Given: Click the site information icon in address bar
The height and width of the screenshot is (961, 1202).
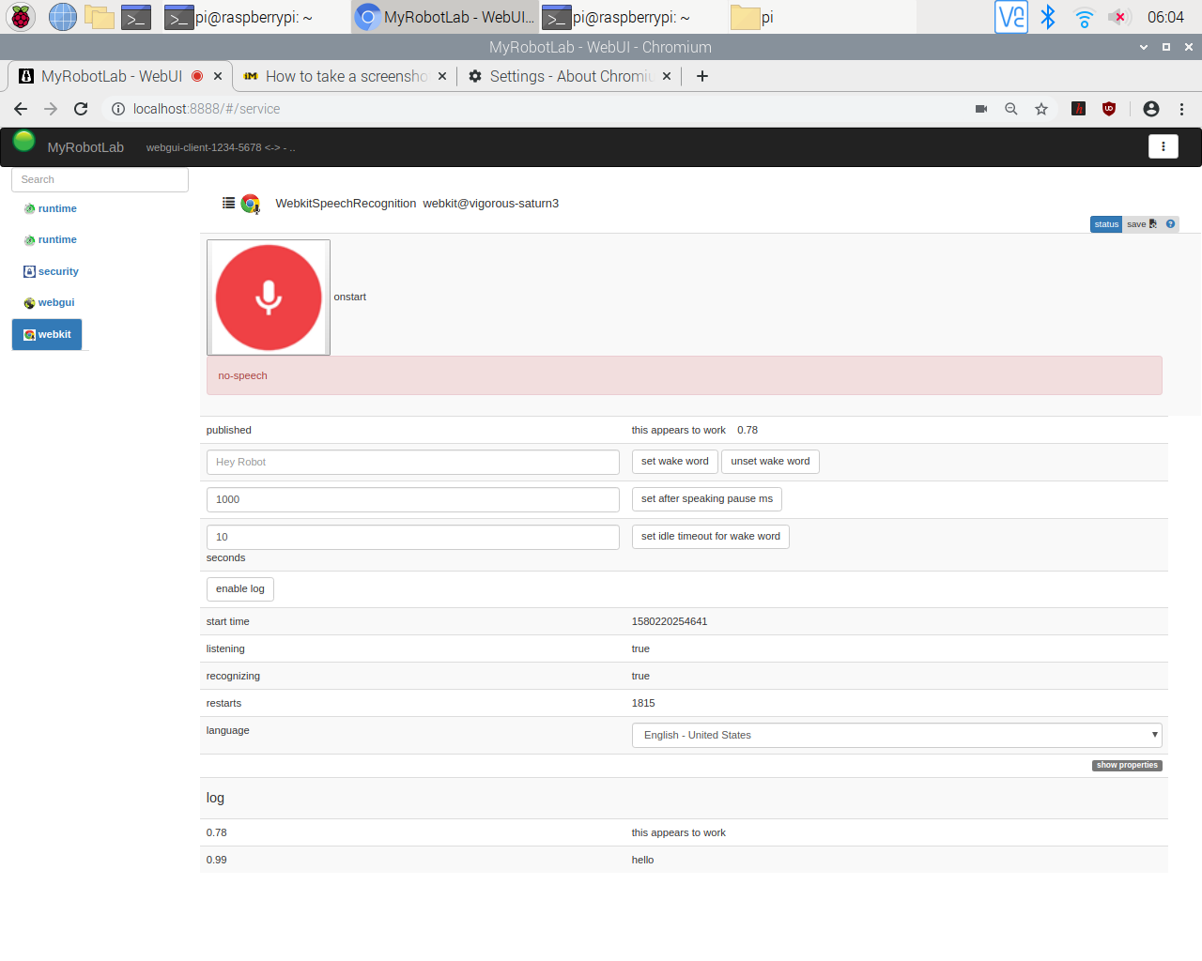Looking at the screenshot, I should 118,109.
